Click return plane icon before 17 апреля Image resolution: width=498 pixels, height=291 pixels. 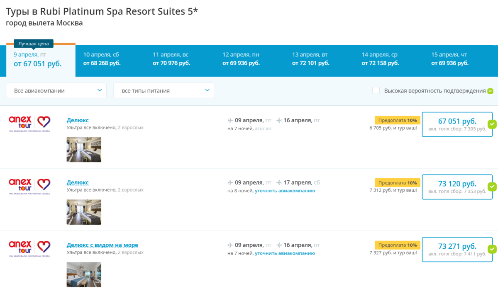tap(279, 182)
